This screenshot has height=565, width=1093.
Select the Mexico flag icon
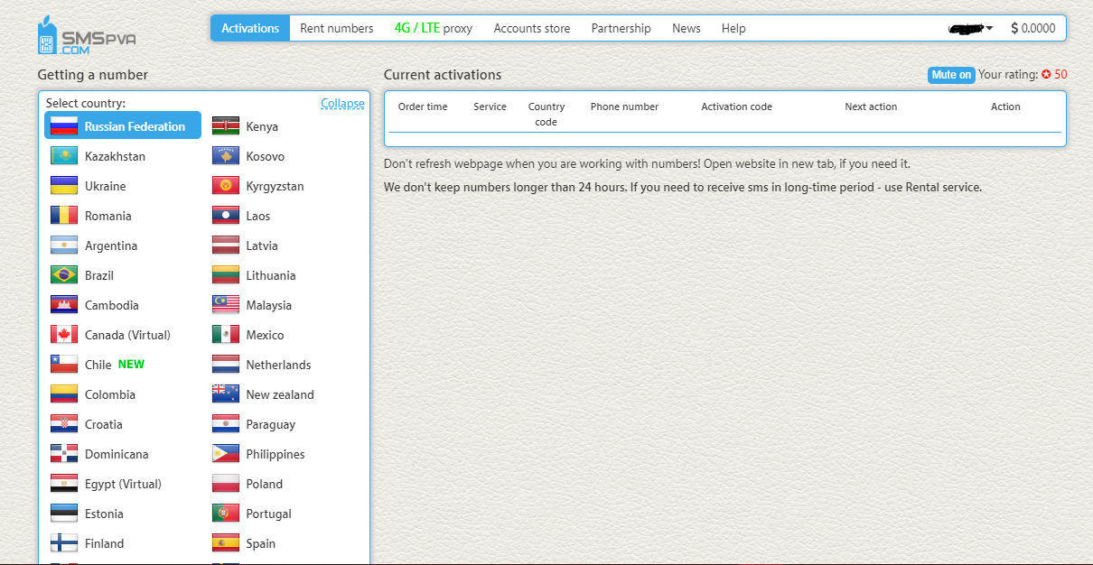coord(226,335)
